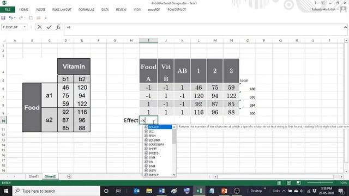Click the Save icon in quick access toolbar
The width and height of the screenshot is (349, 196).
[x=3, y=18]
